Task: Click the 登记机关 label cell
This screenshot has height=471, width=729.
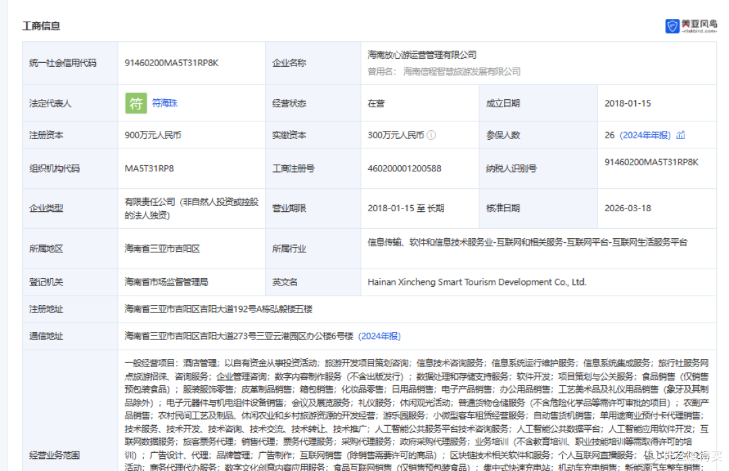Action: point(70,282)
